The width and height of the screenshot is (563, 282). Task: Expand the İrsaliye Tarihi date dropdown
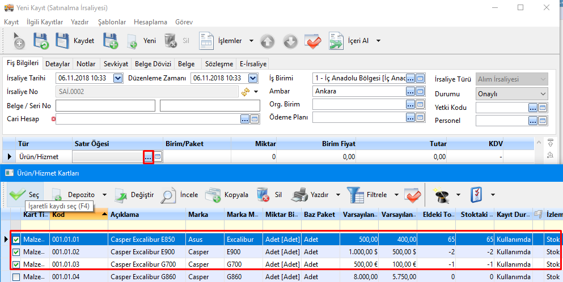pos(118,78)
